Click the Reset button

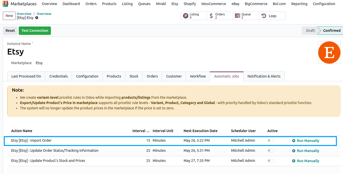10,31
